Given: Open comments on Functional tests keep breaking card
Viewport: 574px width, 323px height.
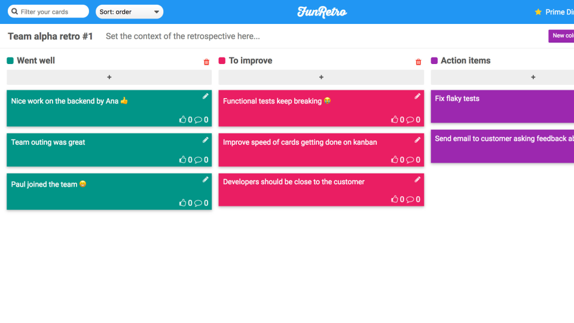Looking at the screenshot, I should (410, 120).
